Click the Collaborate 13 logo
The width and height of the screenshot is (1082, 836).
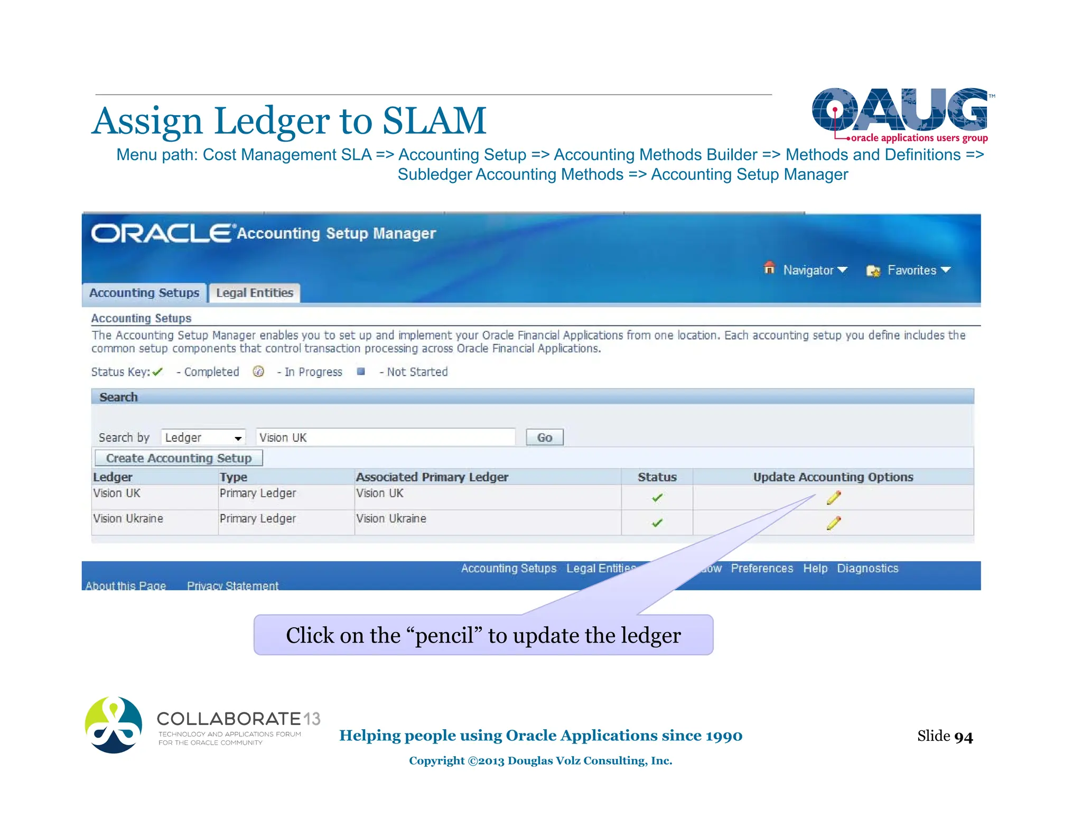pos(203,725)
